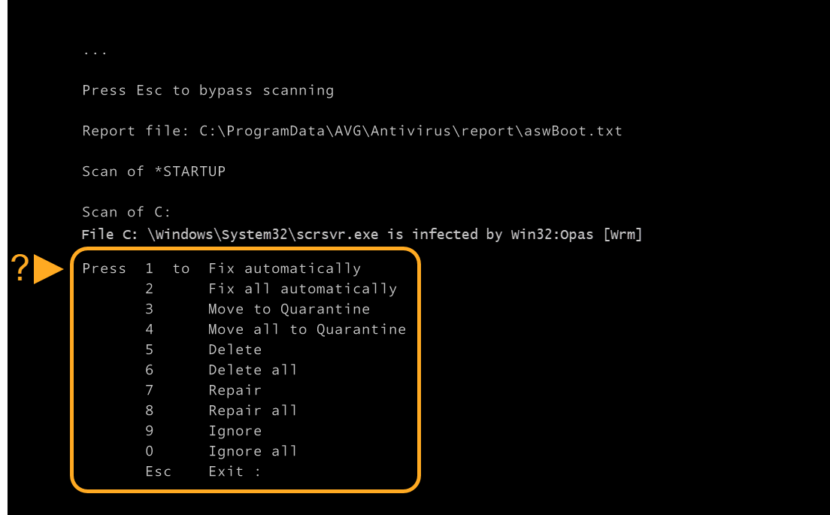Click the aswBoot.txt report file path

click(410, 131)
